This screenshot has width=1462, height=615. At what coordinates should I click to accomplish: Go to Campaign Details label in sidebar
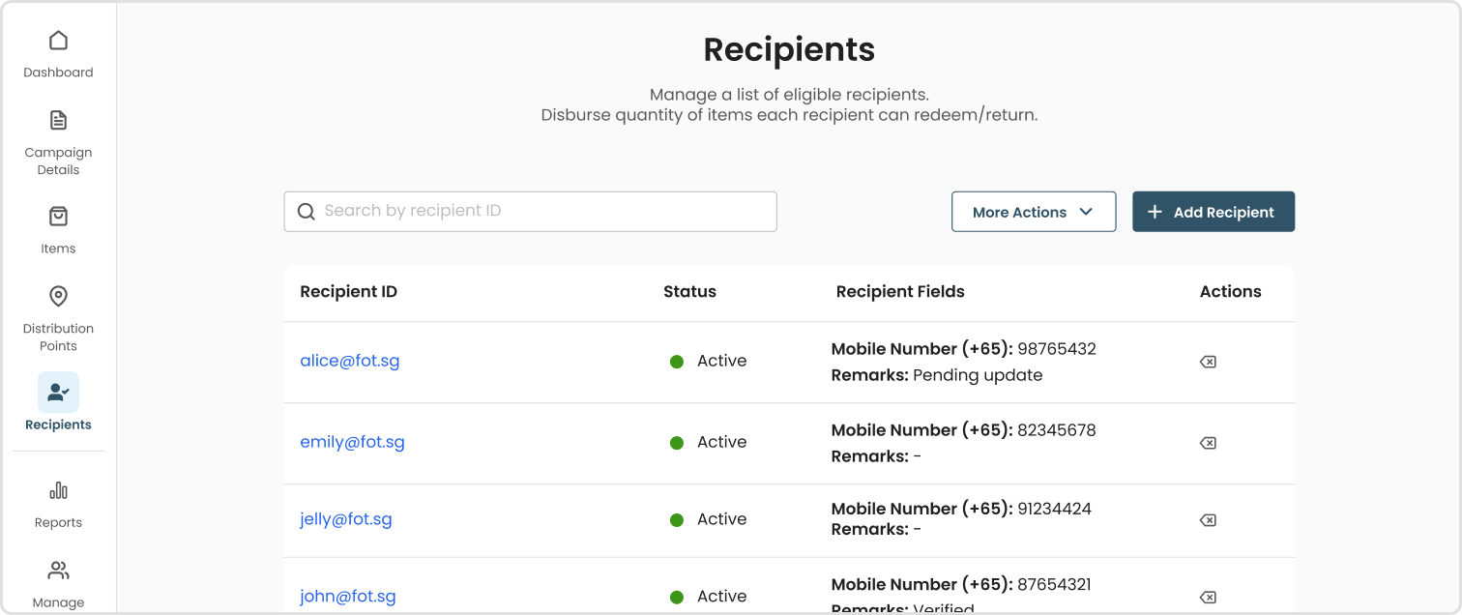tap(58, 161)
